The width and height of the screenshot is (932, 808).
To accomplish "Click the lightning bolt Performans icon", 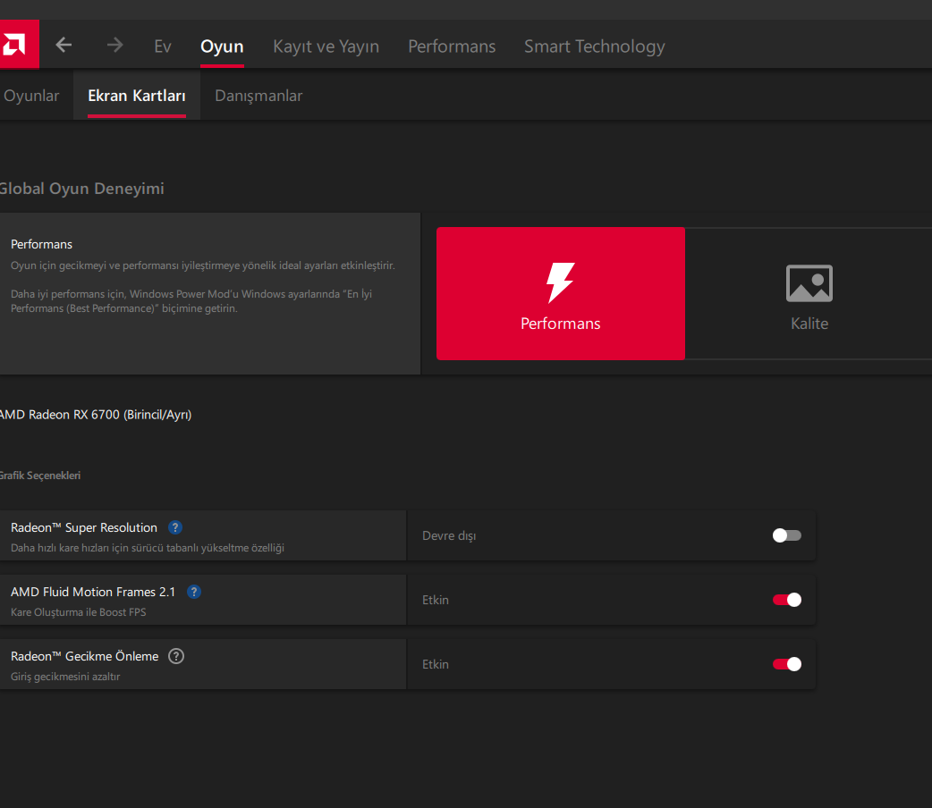I will (561, 282).
